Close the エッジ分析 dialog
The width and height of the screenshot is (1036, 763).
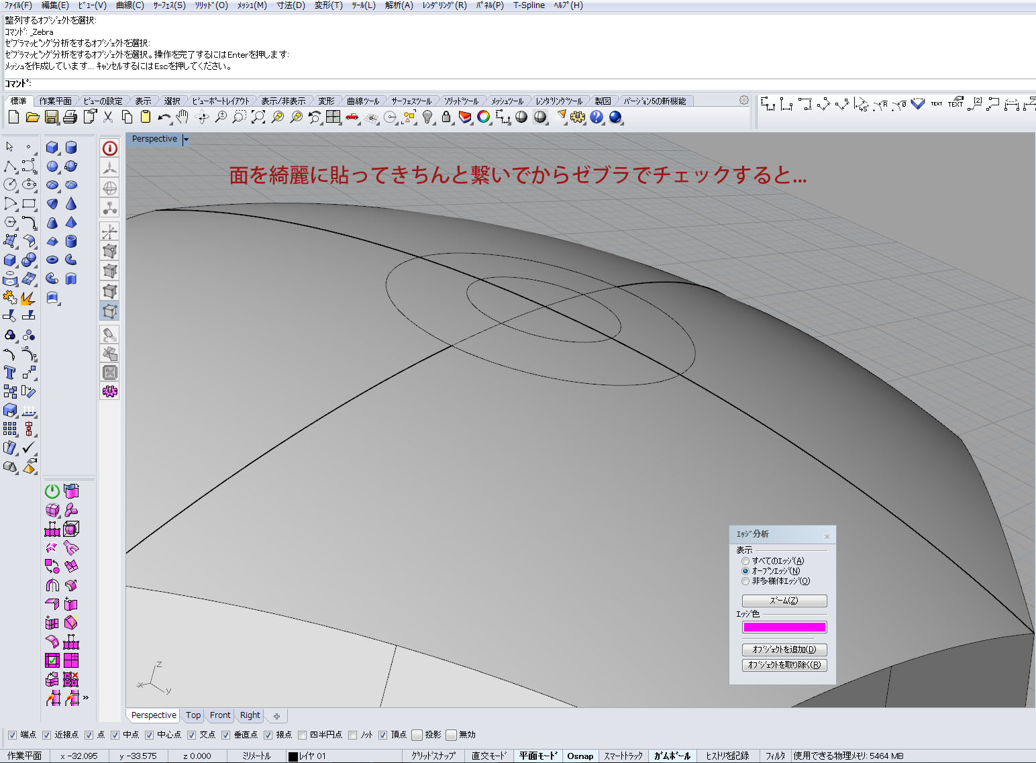(x=827, y=536)
